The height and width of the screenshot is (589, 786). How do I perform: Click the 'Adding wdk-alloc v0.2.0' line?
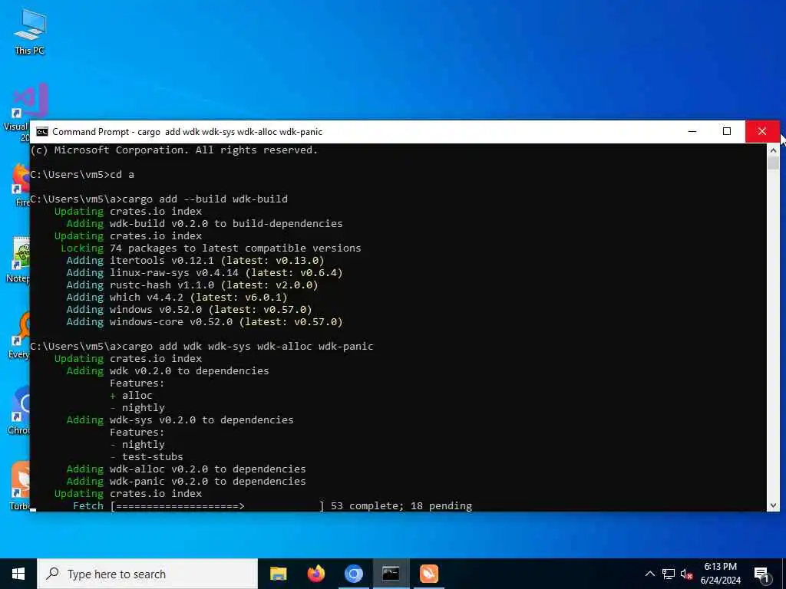(186, 469)
